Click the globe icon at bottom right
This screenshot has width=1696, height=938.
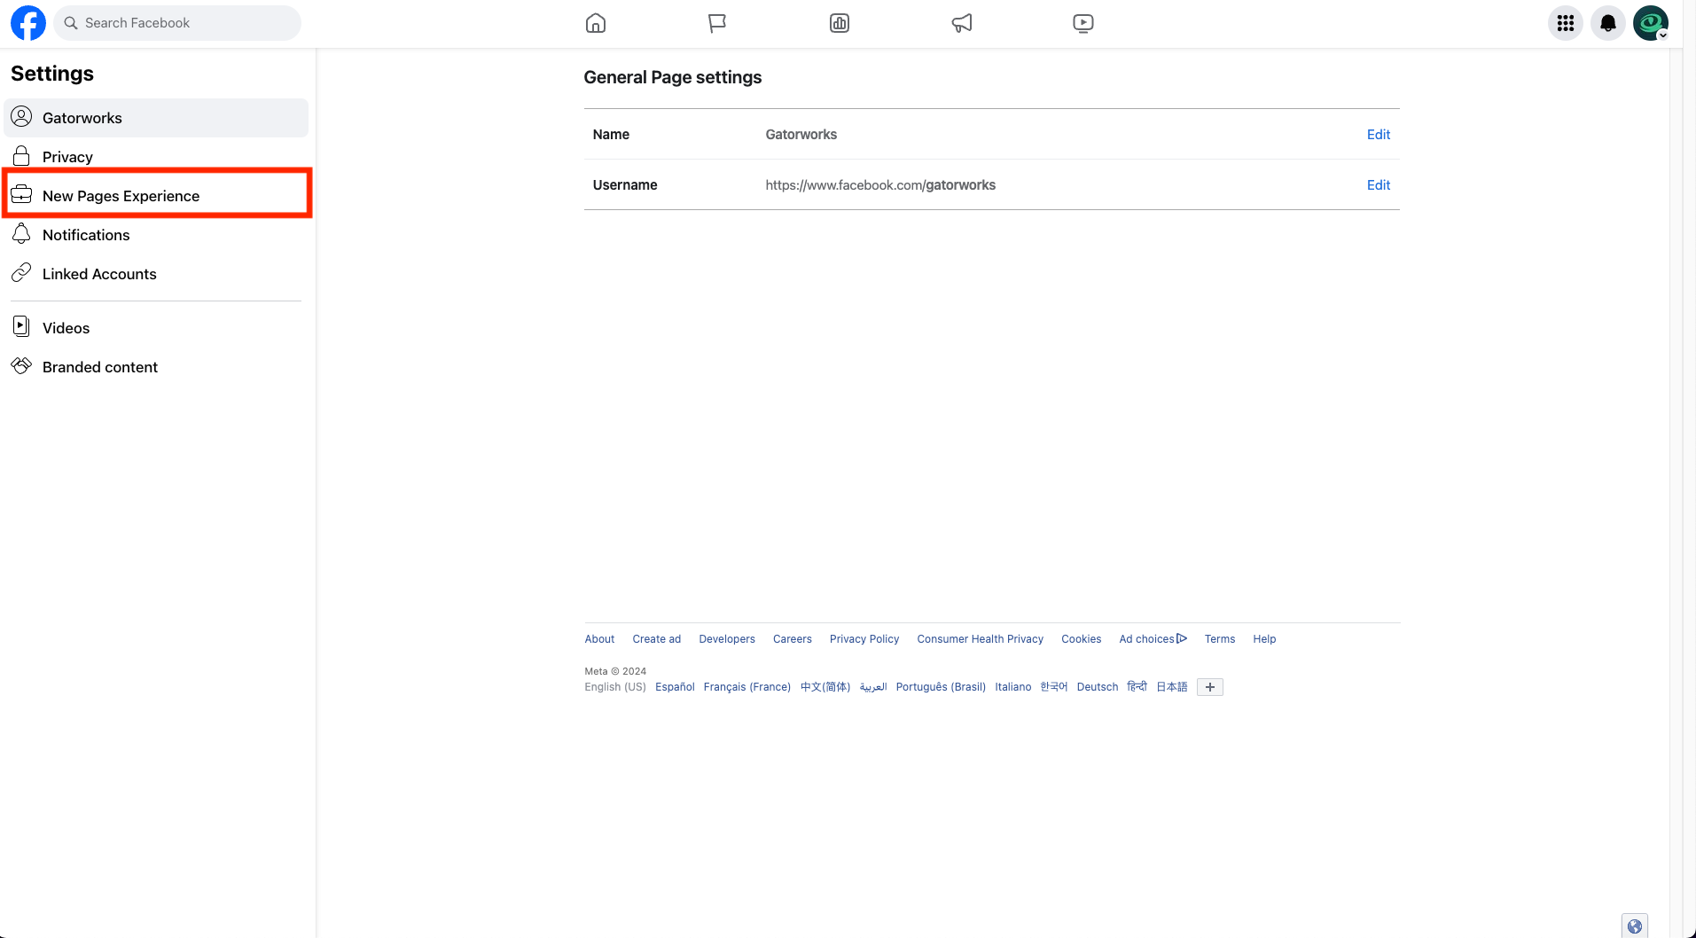click(x=1634, y=925)
